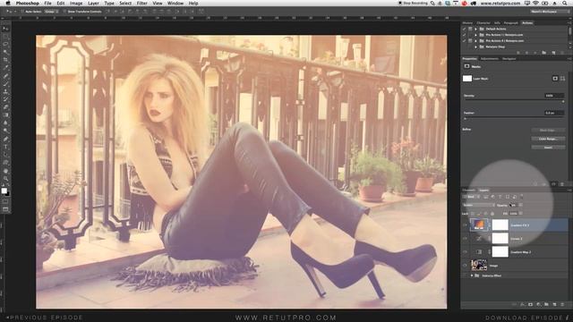This screenshot has height=322, width=573.
Task: Toggle the Auto-Select checkbox
Action: pos(22,12)
